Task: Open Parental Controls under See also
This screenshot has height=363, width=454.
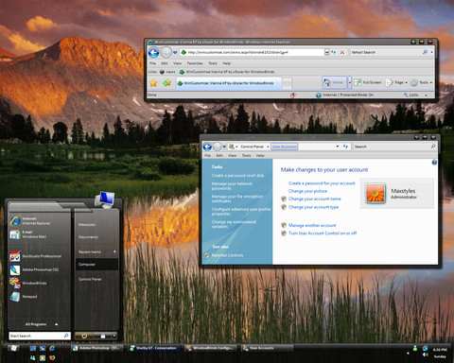Action: (x=227, y=255)
